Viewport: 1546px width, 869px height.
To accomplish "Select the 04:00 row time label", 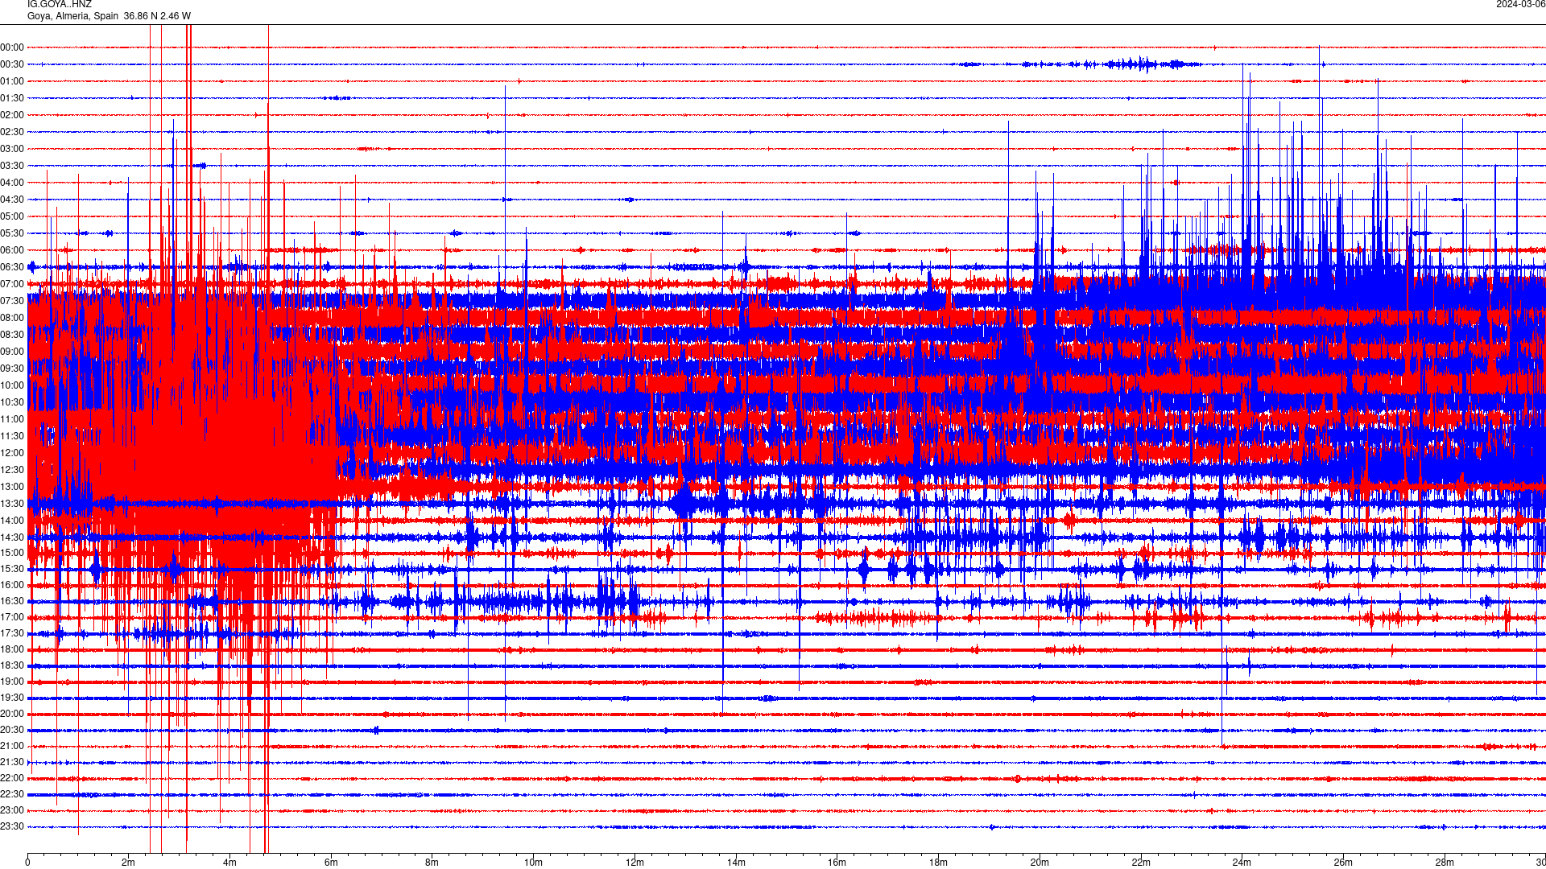I will tap(12, 183).
